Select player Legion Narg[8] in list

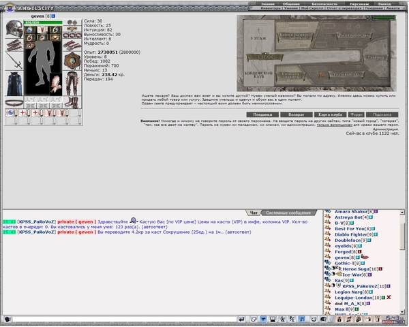pyautogui.click(x=351, y=292)
